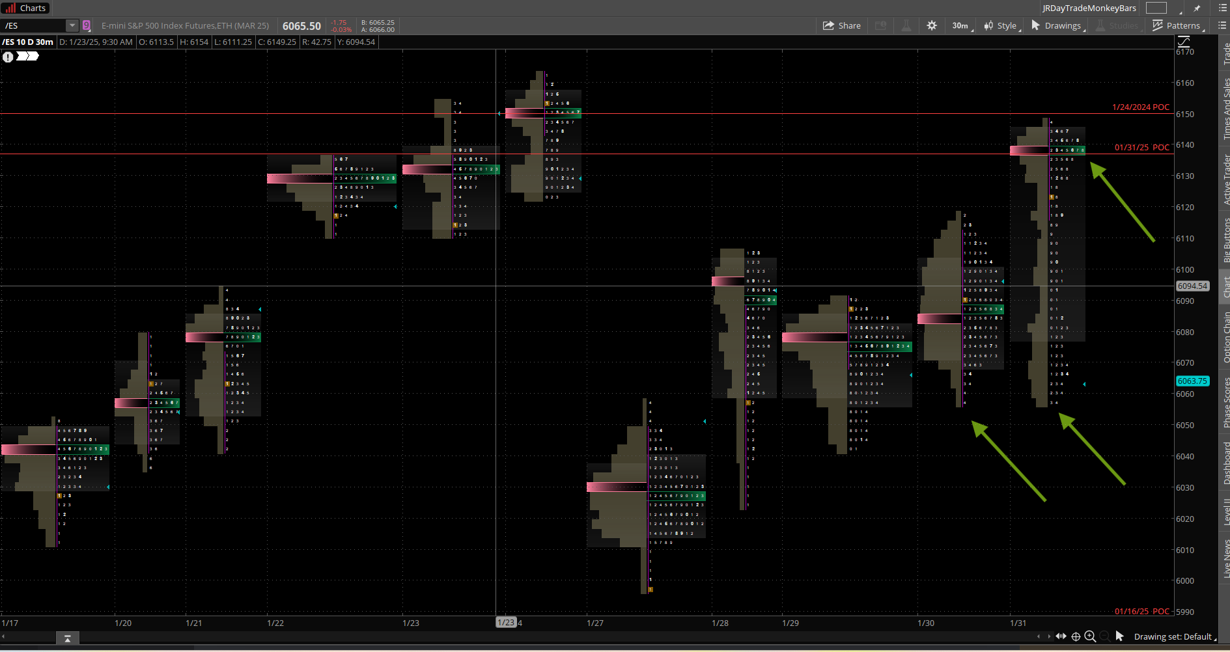The image size is (1230, 652).
Task: Open Times And Sales side tab
Action: [1225, 109]
